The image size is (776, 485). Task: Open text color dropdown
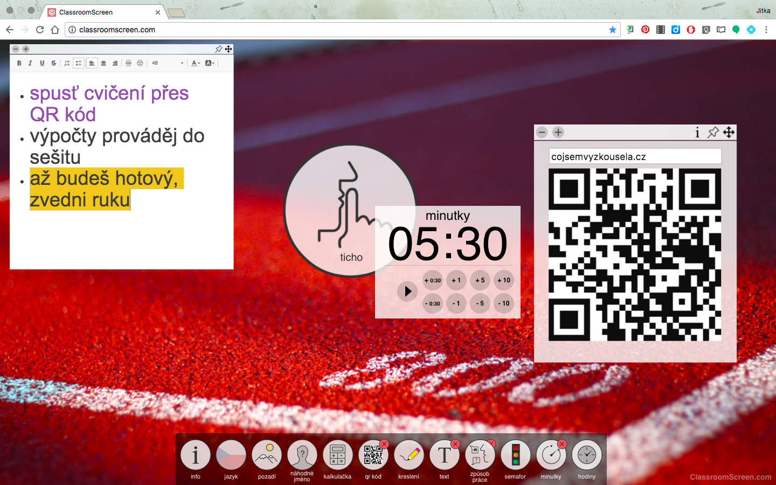(x=196, y=63)
